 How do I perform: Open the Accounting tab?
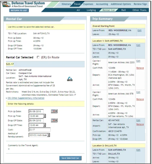[x=102, y=4]
